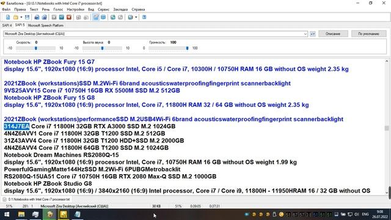Open the Правка menu
This screenshot has height=220, width=391.
coord(20,10)
